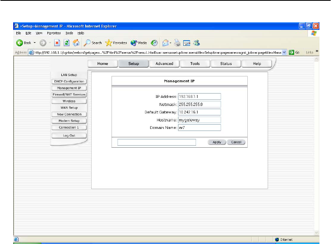
Task: Click the Default Gateway field
Action: point(200,112)
